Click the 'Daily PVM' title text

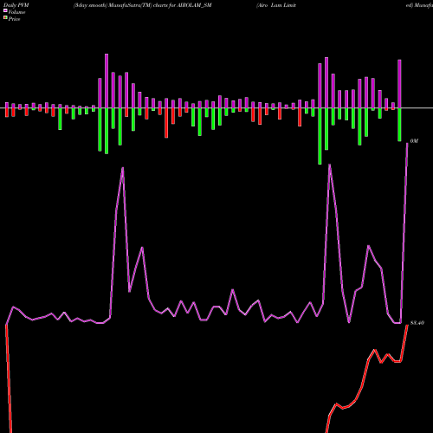(16, 5)
